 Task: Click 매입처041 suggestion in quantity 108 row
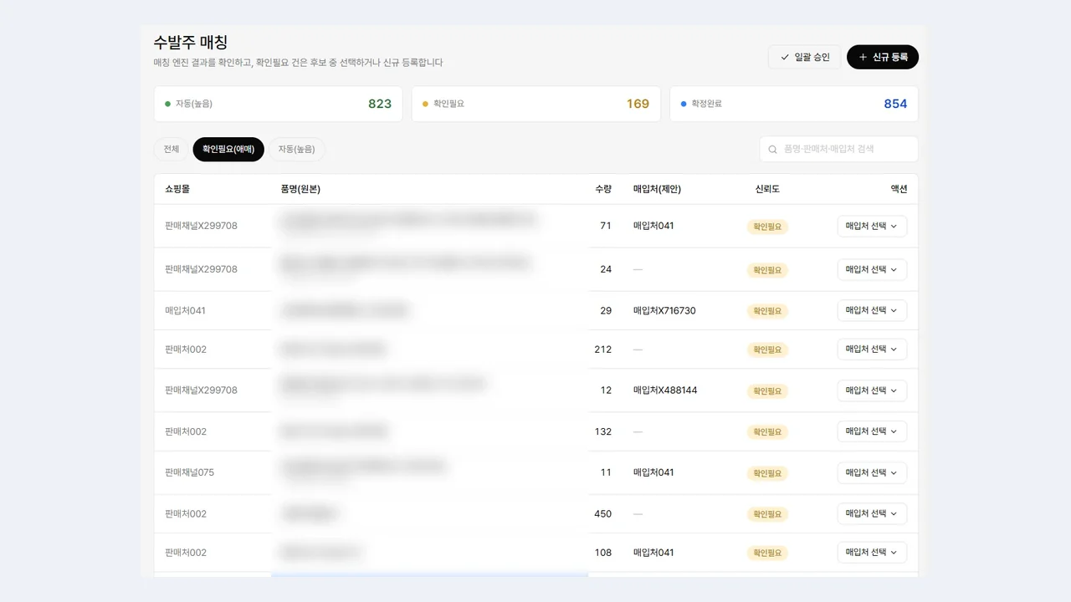[653, 553]
